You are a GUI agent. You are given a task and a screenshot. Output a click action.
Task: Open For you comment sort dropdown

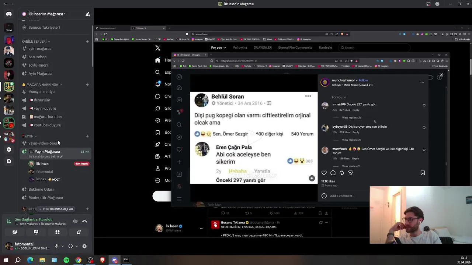point(339,97)
